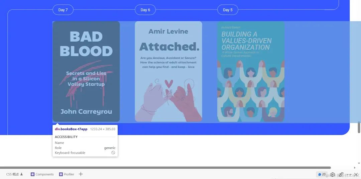Click the Profiler tab React icon
This screenshot has width=361, height=179.
coord(61,174)
